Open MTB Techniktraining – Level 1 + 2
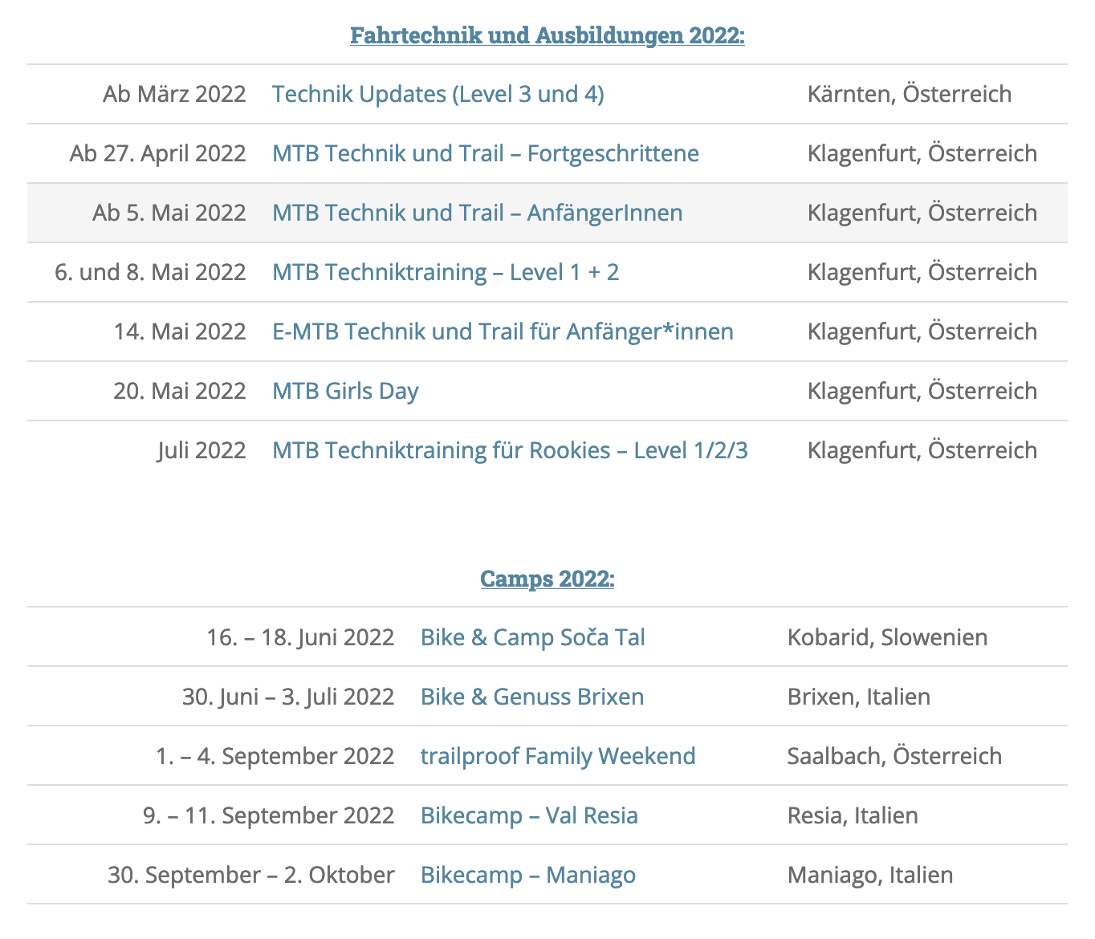 [446, 272]
